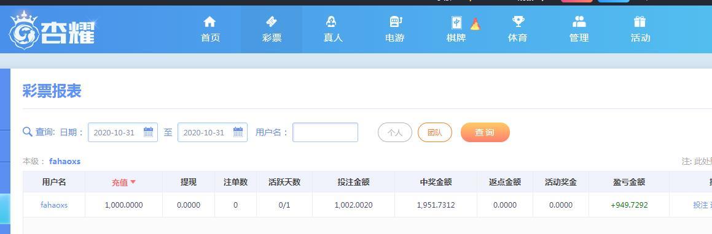The height and width of the screenshot is (234, 712).
Task: Open fahaoxs link next to 本级
Action: 65,162
